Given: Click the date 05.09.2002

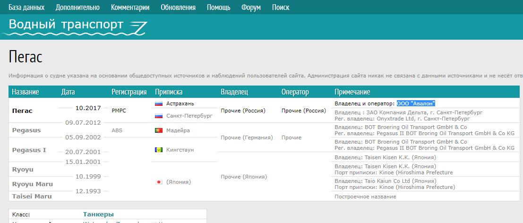Looking at the screenshot, I should pos(83,137).
